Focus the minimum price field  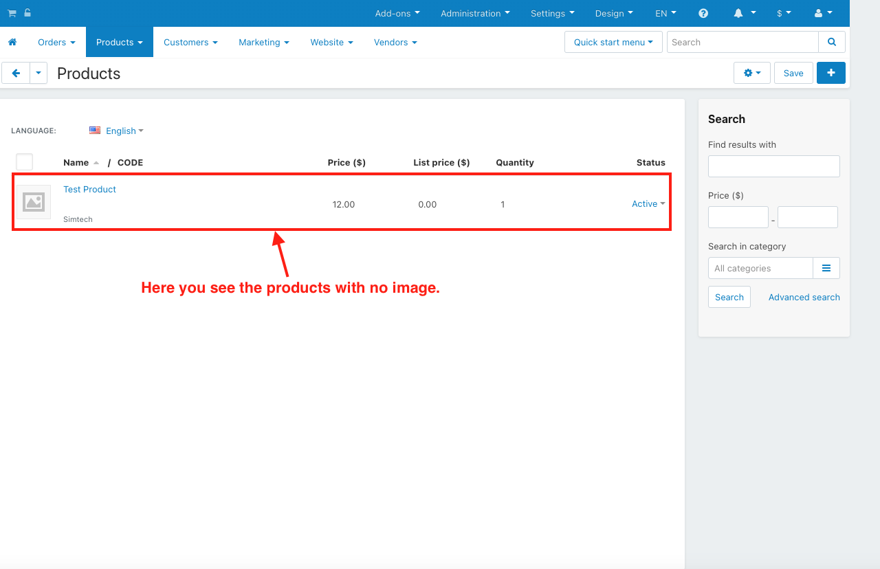738,217
